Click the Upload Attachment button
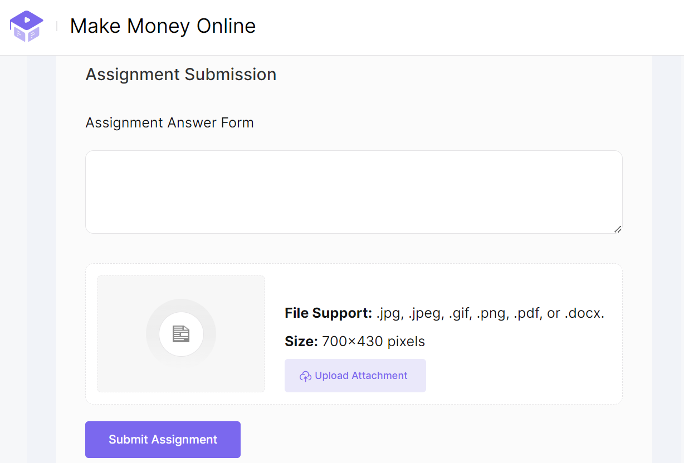This screenshot has width=684, height=463. 355,376
